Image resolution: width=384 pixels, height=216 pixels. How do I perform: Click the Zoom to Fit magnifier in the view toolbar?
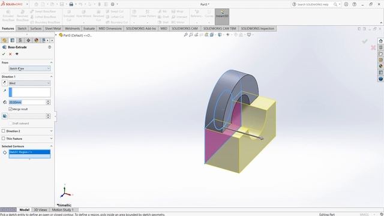185,35
